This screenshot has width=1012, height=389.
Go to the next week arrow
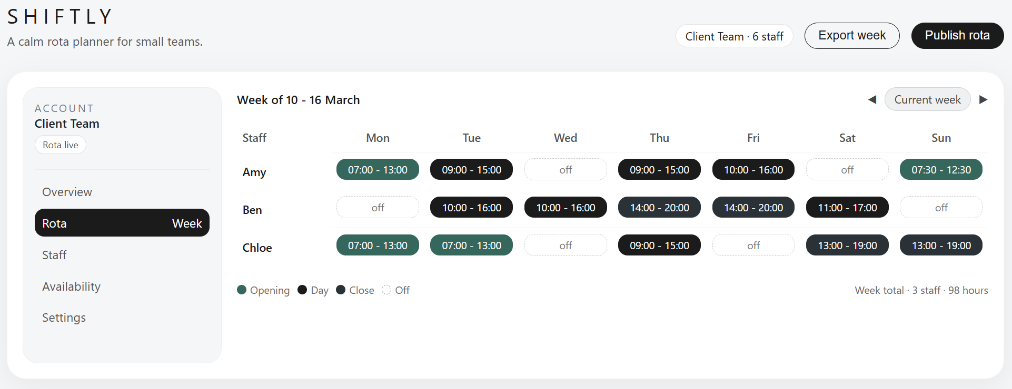pyautogui.click(x=984, y=99)
